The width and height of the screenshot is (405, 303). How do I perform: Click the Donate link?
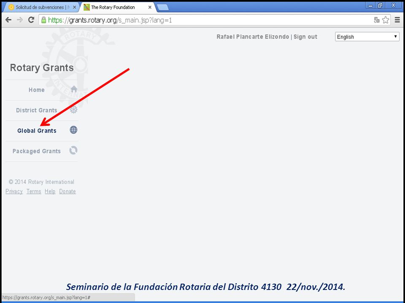coord(67,191)
